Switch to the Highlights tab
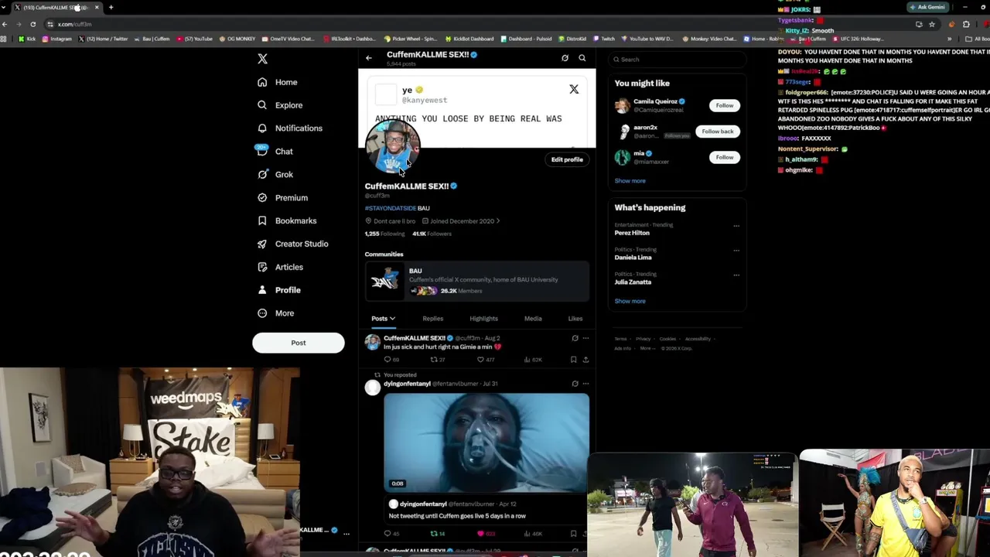 (x=483, y=319)
